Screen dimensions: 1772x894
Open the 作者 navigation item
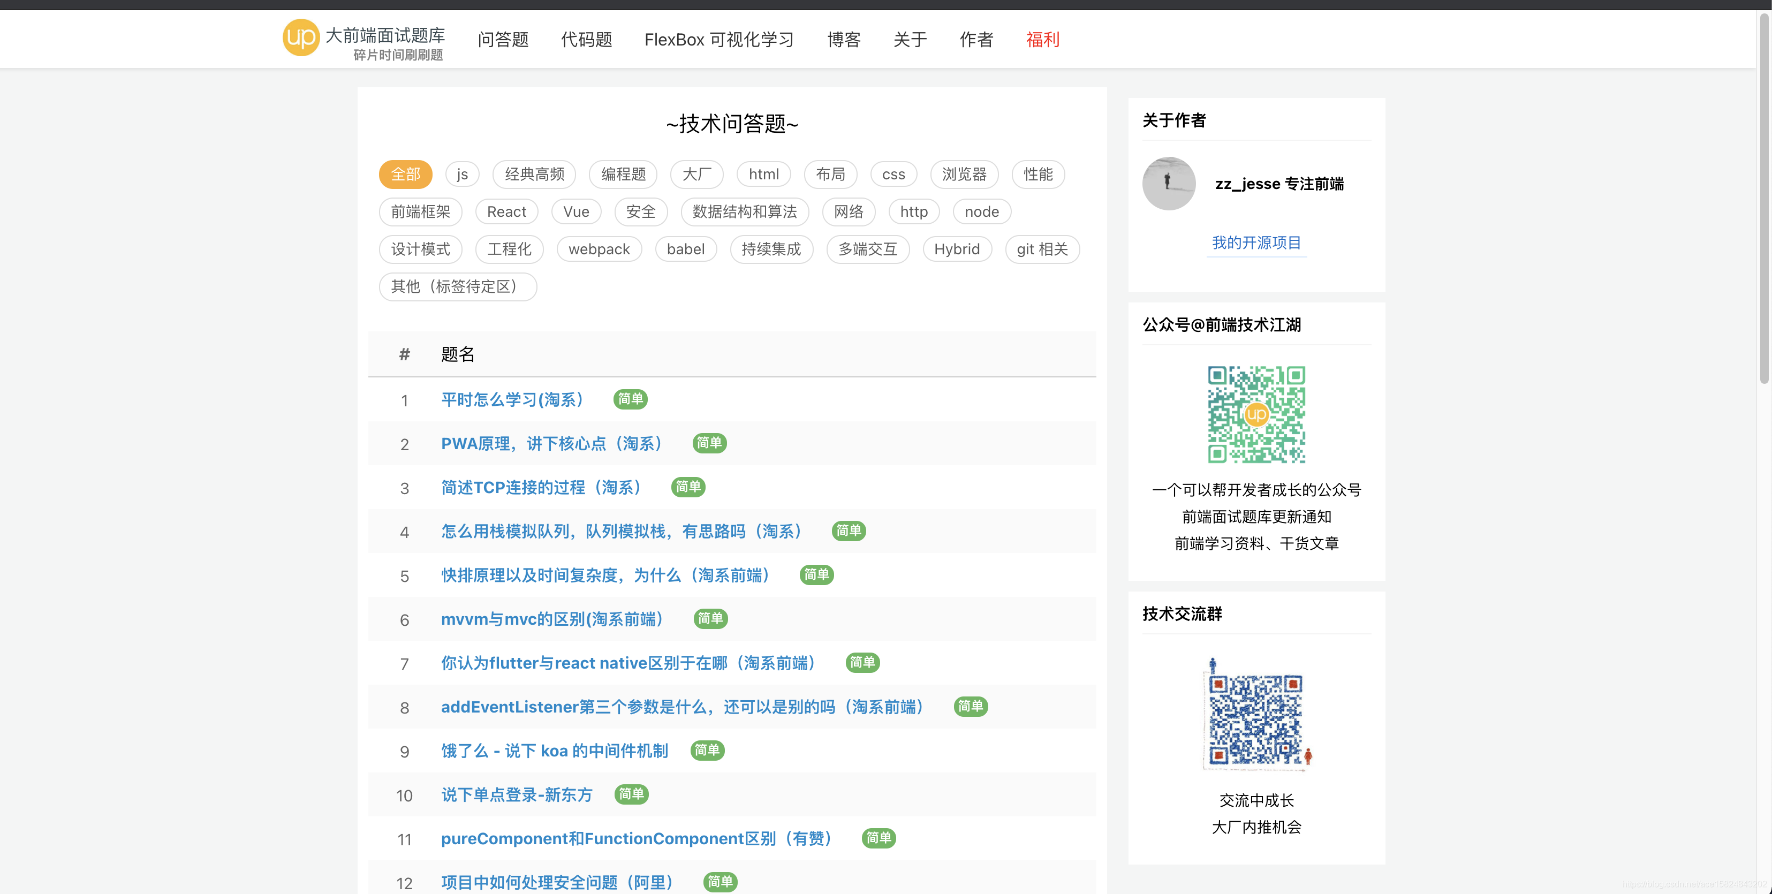tap(977, 40)
